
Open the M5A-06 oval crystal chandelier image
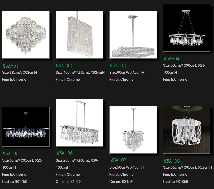(79, 123)
